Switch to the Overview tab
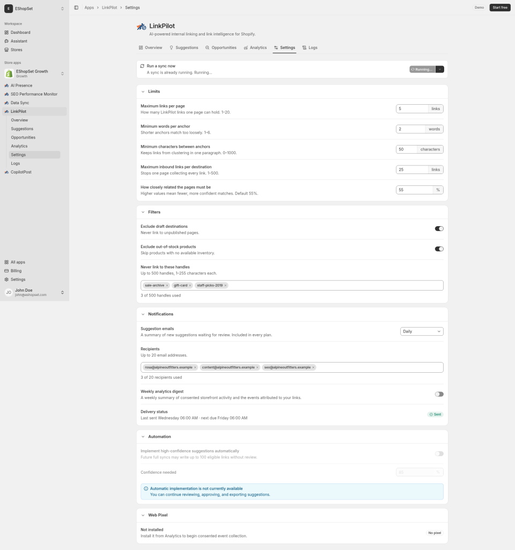The image size is (515, 550). (x=150, y=48)
